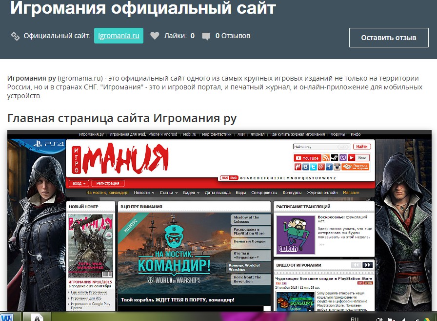Click the heart likes icon
The image size is (437, 321).
155,36
